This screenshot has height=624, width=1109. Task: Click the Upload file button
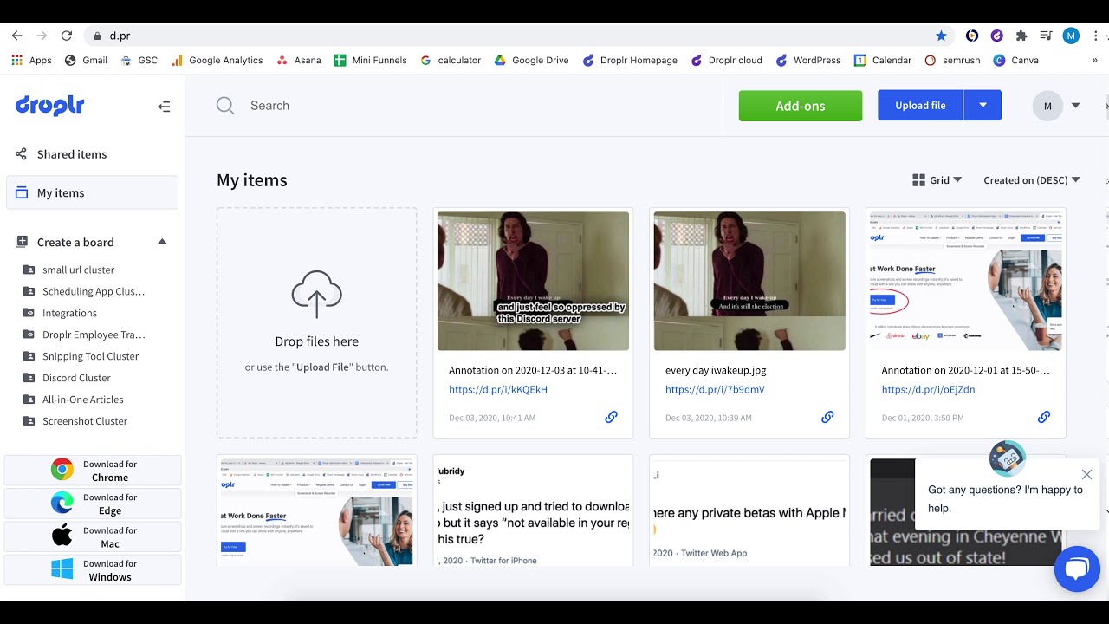click(x=920, y=106)
